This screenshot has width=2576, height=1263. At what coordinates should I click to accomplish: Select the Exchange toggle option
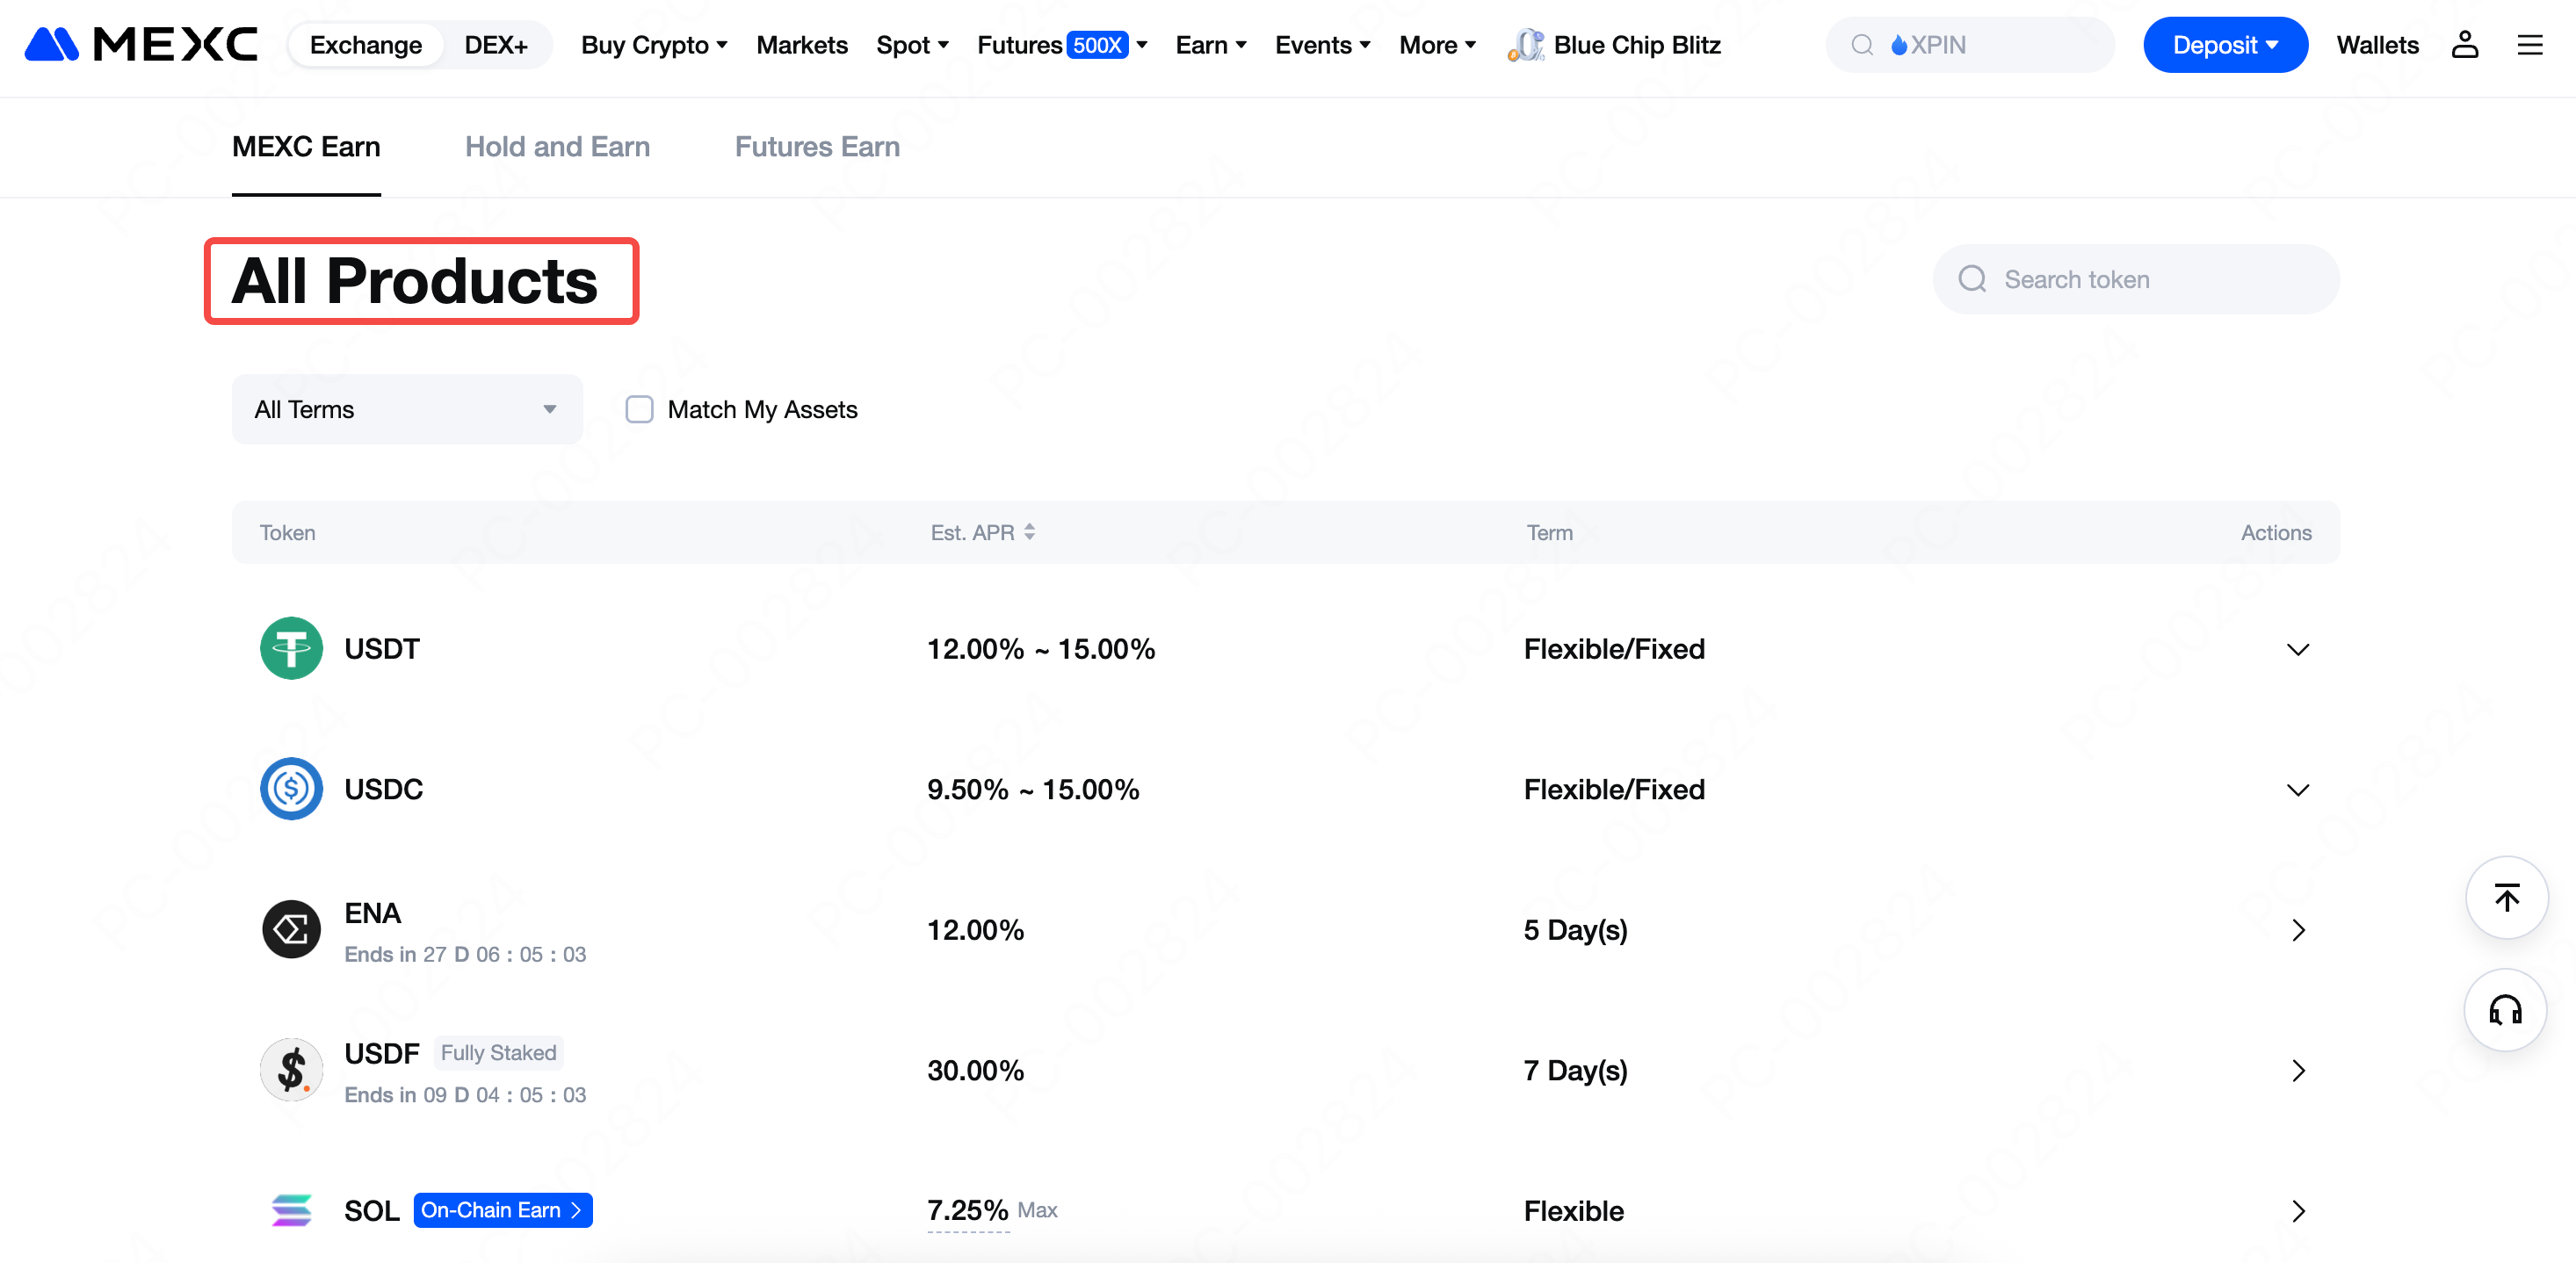click(x=366, y=45)
